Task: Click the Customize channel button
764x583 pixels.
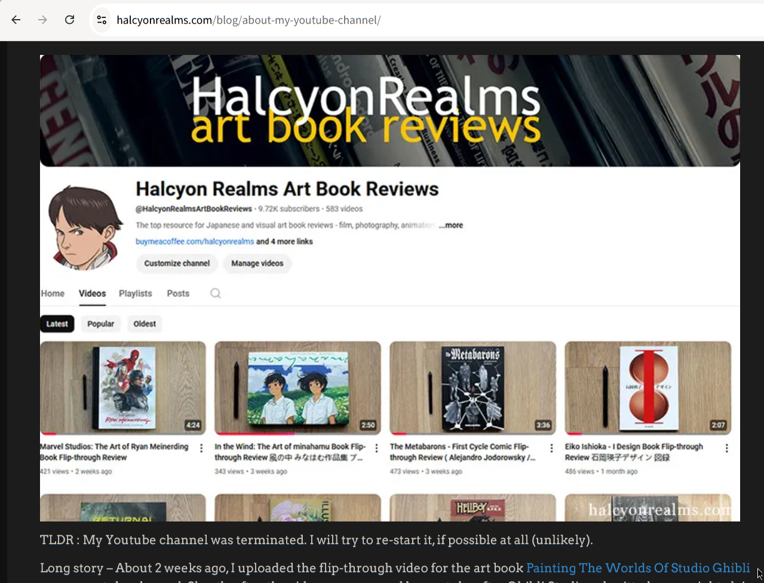Action: [x=177, y=263]
